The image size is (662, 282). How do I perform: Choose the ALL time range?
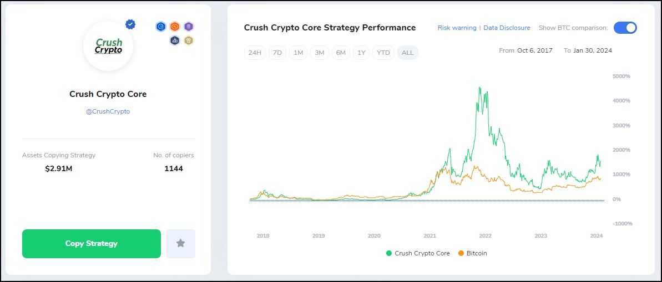tap(407, 53)
